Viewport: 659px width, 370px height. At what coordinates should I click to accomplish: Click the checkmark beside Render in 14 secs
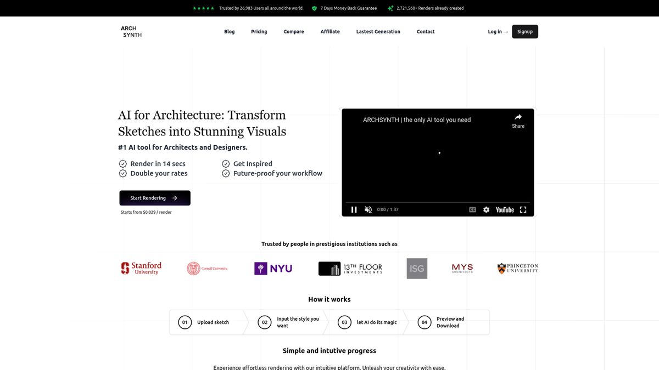point(122,163)
